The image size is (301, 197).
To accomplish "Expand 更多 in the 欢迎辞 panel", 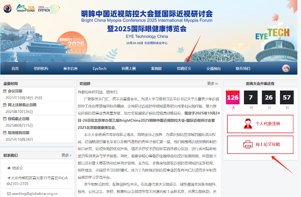I will point(212,84).
